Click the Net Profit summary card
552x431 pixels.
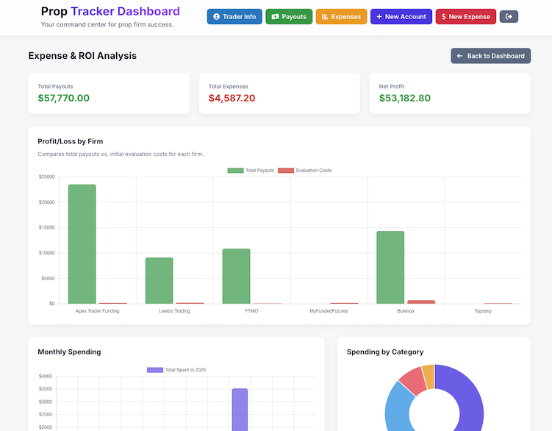[x=450, y=93]
